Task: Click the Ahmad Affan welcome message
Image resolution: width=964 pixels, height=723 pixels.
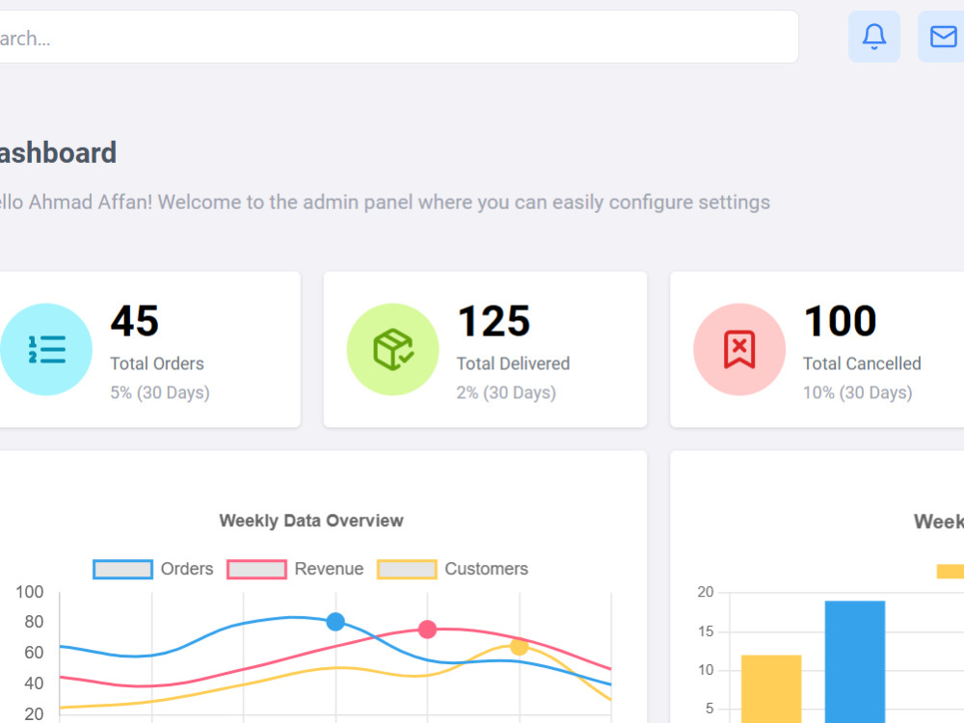Action: (385, 202)
